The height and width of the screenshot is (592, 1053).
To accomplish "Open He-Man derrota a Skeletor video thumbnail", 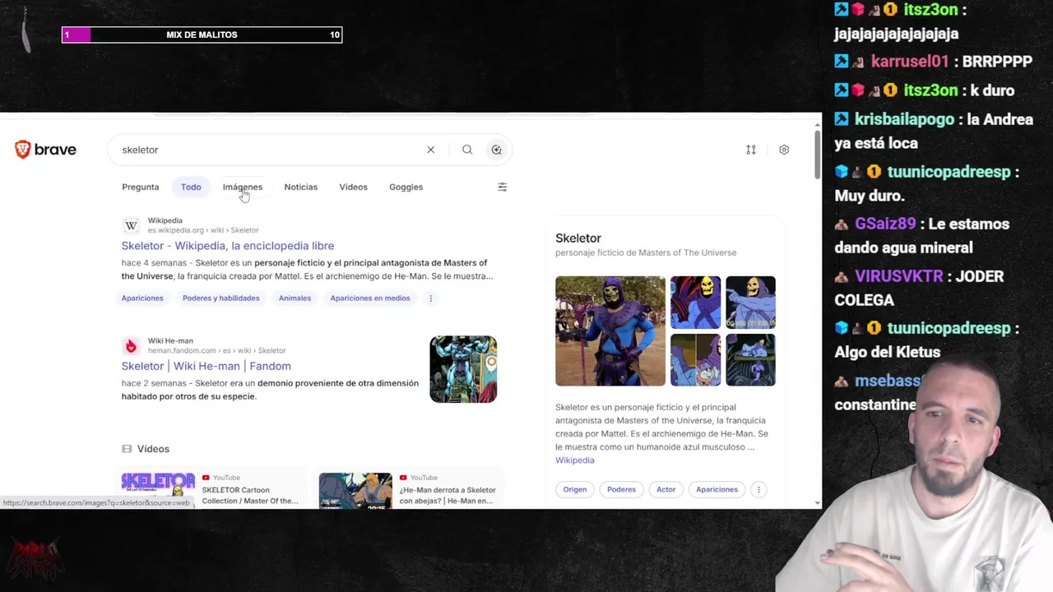I will 355,489.
